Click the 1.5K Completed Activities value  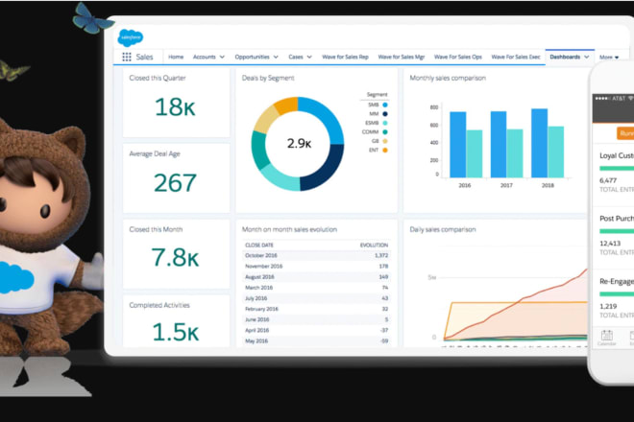point(175,332)
